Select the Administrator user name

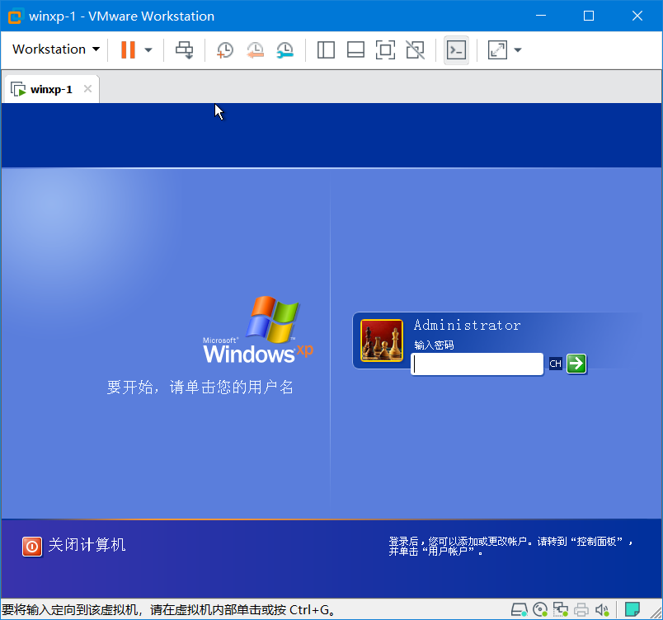[467, 325]
